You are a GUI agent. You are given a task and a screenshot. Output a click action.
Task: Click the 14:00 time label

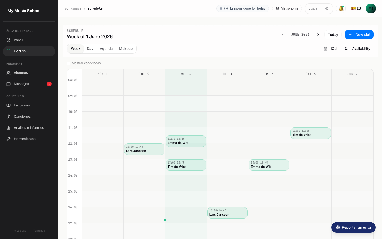coord(73,176)
